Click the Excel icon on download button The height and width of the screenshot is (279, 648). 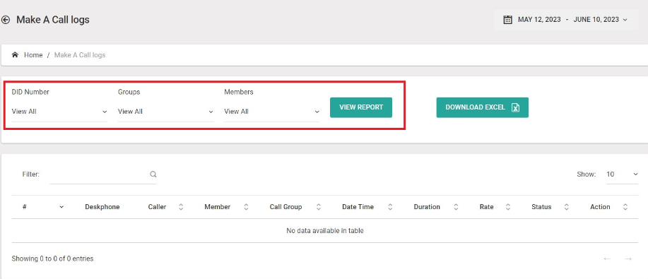(x=515, y=107)
